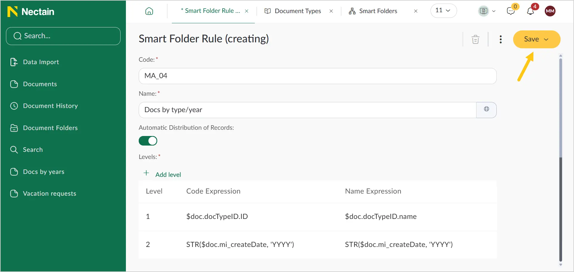This screenshot has height=272, width=574.
Task: Open Data Import in the sidebar
Action: 35,62
